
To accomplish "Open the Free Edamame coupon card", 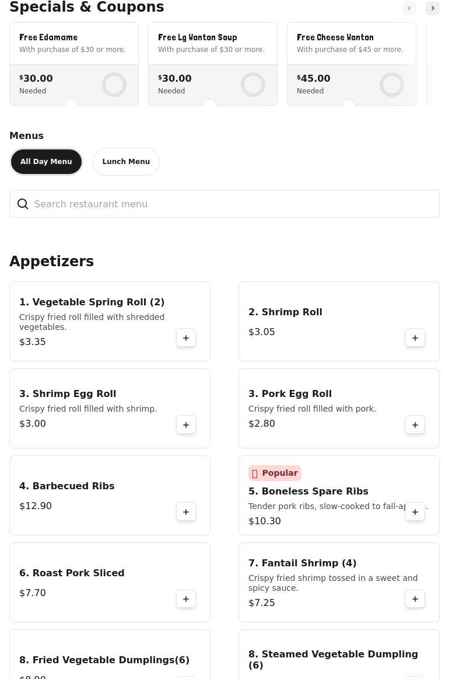I will tap(74, 64).
